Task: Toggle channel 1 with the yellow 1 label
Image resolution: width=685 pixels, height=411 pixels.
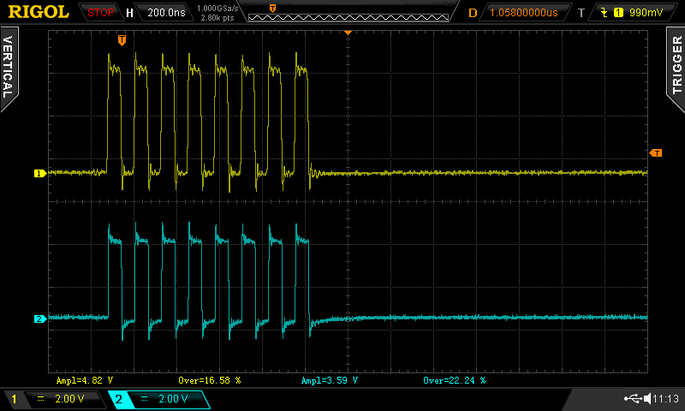Action: pyautogui.click(x=13, y=399)
